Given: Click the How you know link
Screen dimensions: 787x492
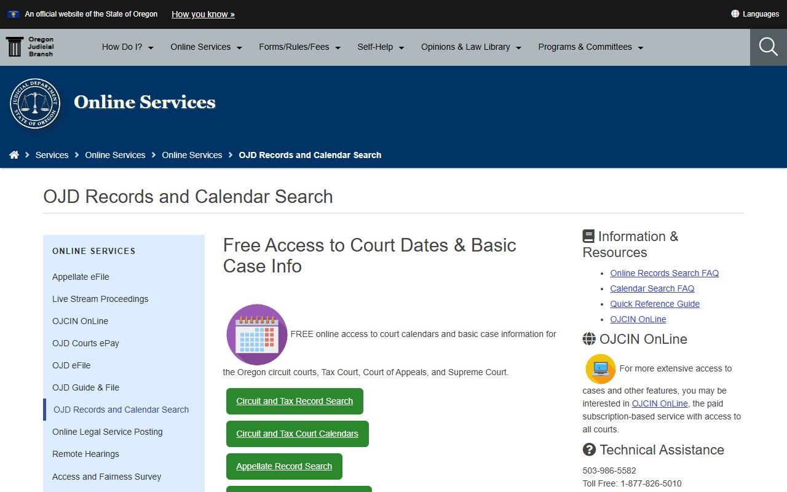Looking at the screenshot, I should (x=203, y=14).
